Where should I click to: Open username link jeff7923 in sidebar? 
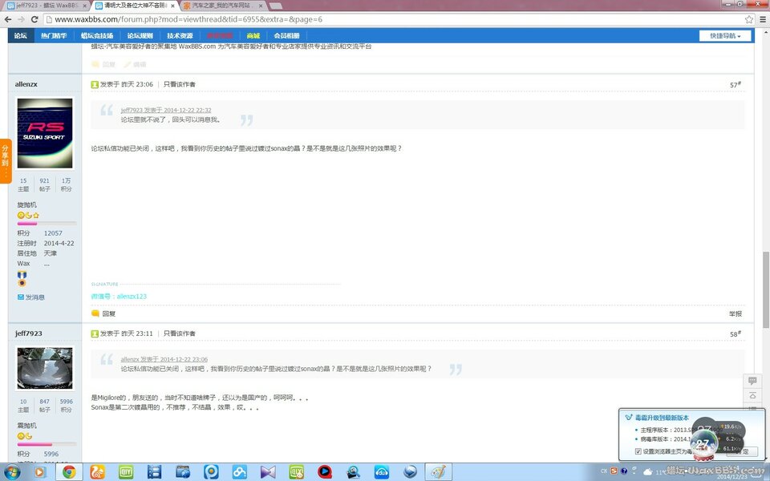tap(28, 333)
